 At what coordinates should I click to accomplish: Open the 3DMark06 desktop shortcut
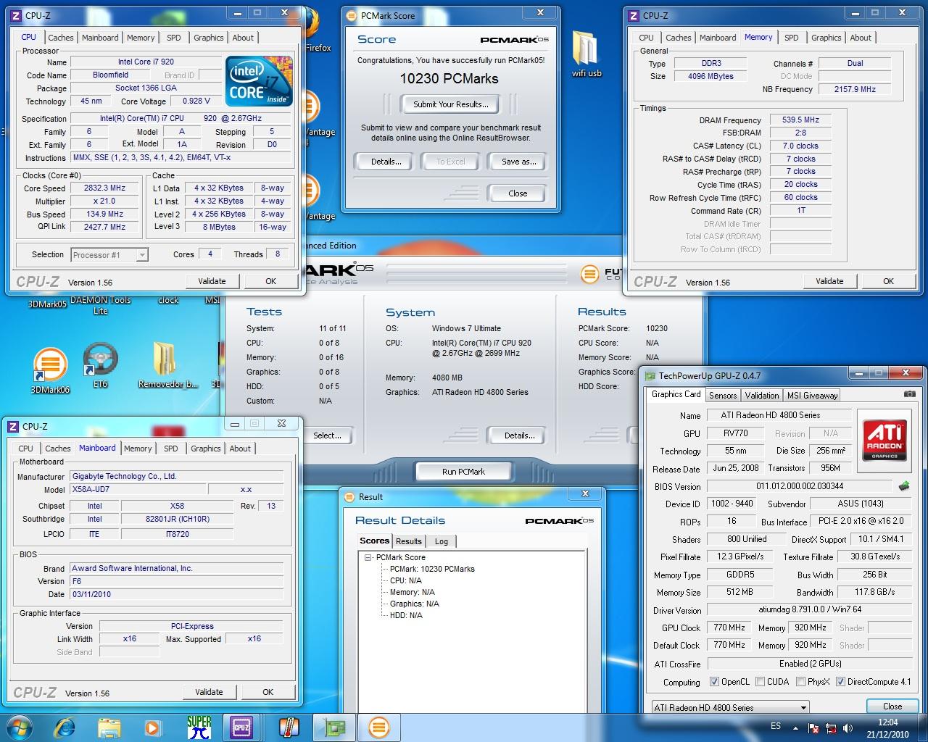50,372
